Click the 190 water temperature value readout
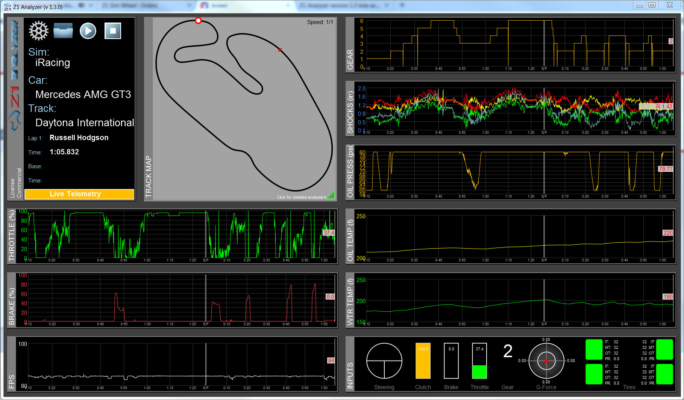The image size is (684, 400). (x=668, y=297)
